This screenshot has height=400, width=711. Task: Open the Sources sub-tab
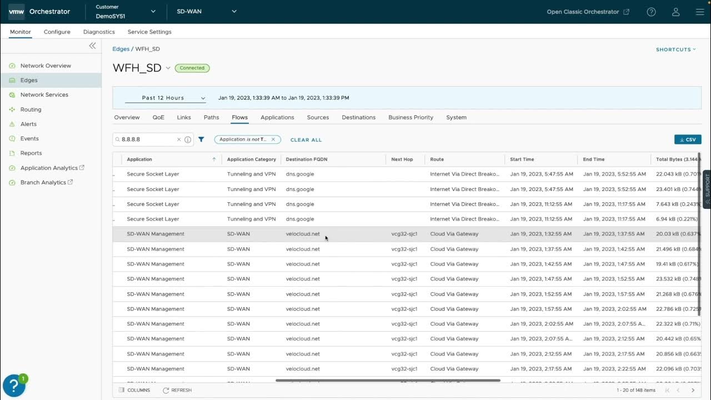click(318, 117)
